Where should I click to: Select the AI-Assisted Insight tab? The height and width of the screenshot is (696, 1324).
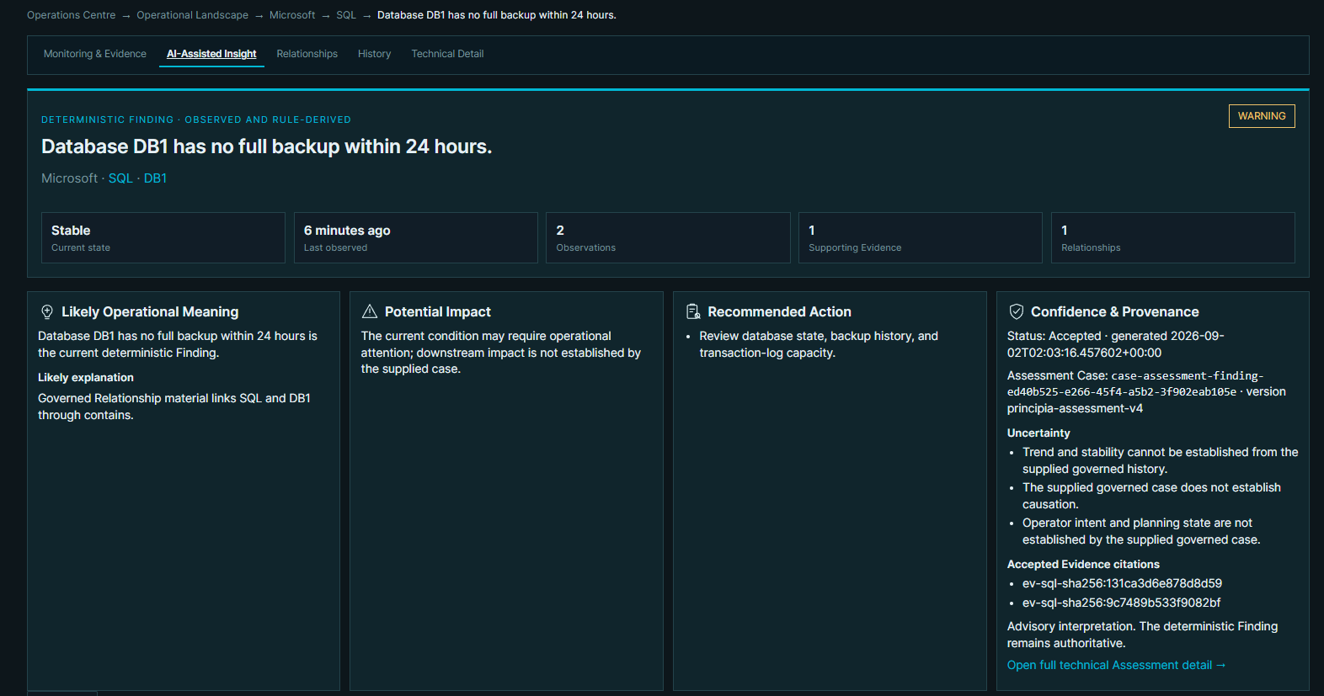(x=211, y=54)
